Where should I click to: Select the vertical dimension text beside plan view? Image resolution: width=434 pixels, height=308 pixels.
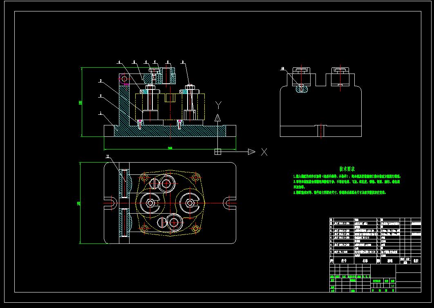point(78,203)
